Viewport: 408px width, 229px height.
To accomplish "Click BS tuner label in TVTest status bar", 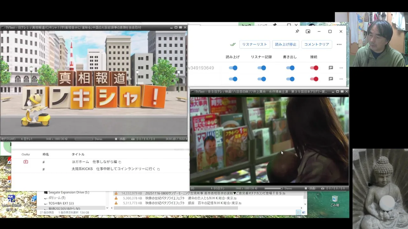I will pos(193,188).
